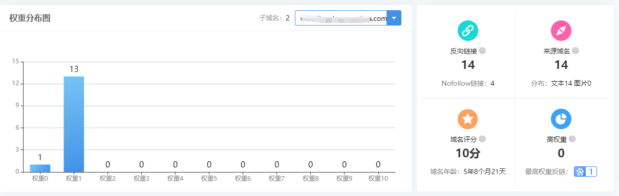Click the teal backlinks chain icon

tap(467, 31)
